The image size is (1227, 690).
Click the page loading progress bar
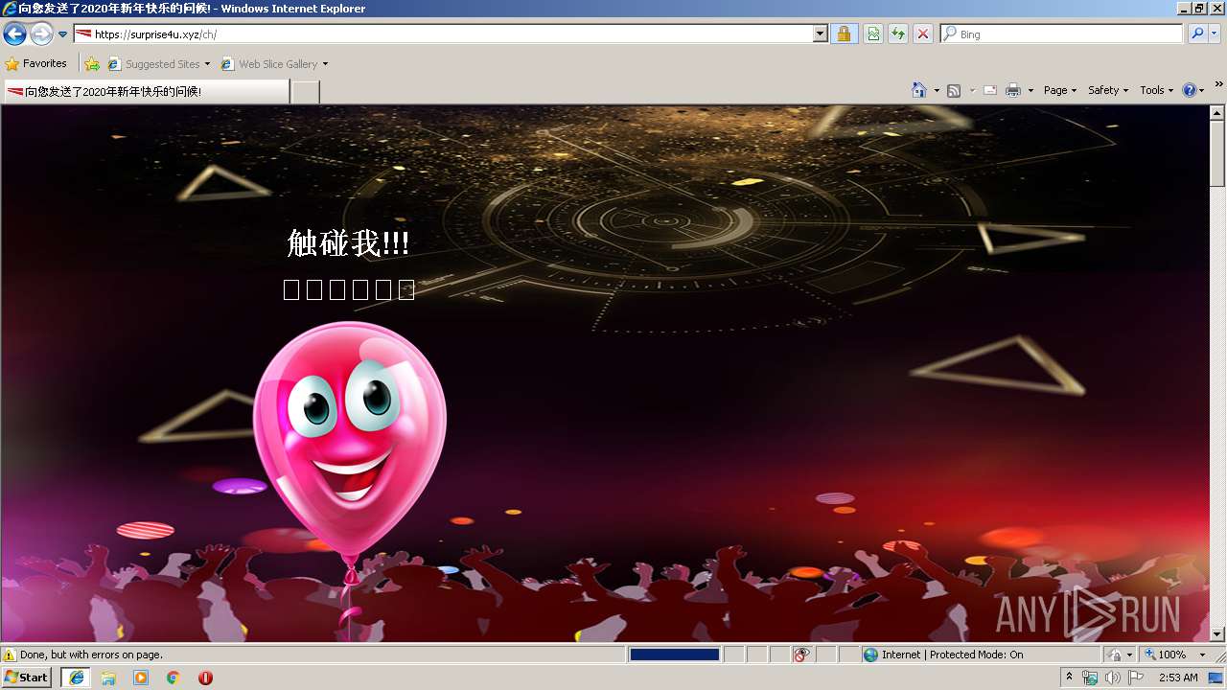point(674,655)
